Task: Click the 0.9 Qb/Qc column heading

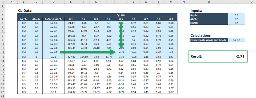Action: [171, 19]
